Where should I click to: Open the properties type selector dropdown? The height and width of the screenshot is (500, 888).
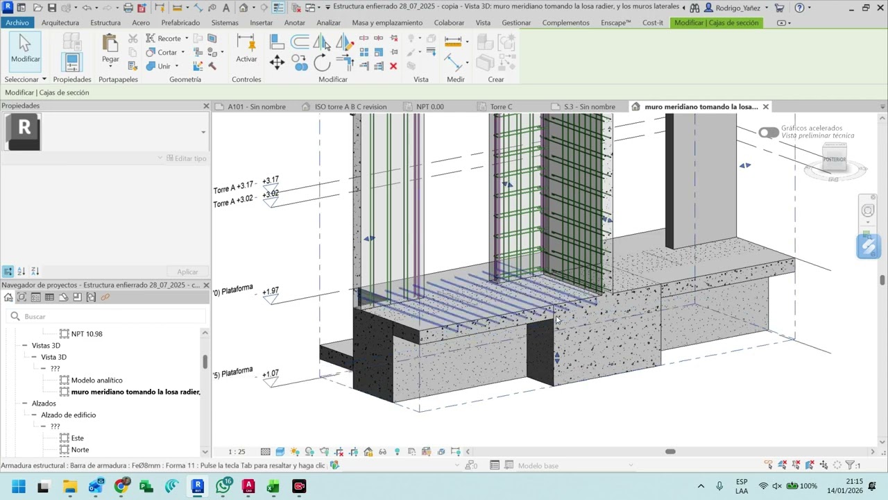[x=203, y=132]
